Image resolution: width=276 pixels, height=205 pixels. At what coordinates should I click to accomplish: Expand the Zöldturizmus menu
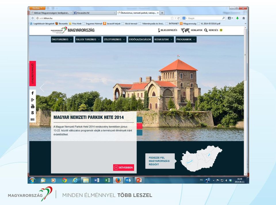[x=115, y=39]
